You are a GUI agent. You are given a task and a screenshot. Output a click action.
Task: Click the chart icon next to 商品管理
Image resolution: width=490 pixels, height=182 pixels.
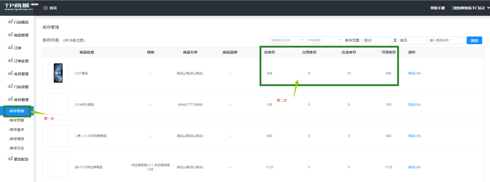tap(10, 35)
